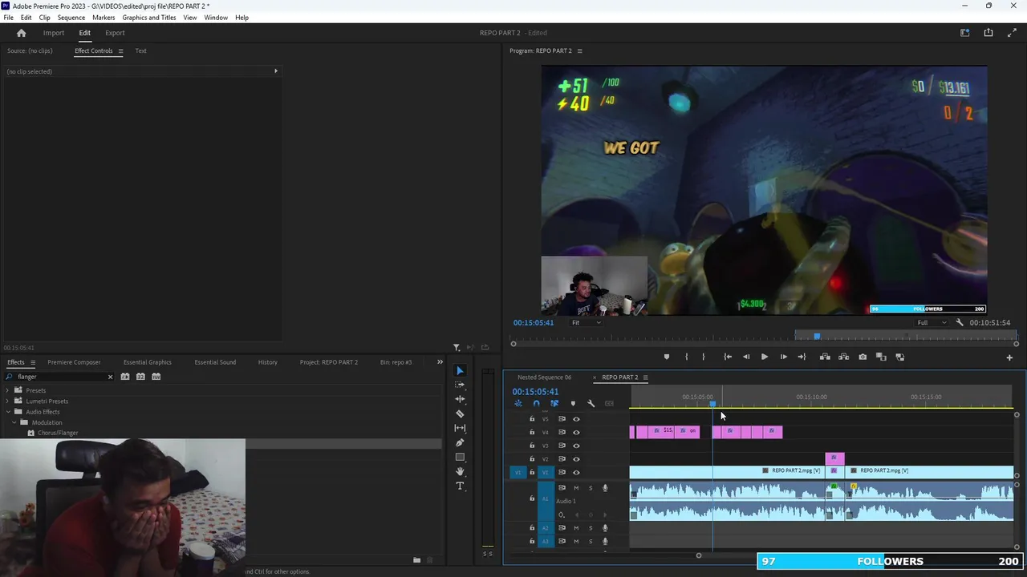Click the Lift button
1027x577 pixels.
click(825, 357)
